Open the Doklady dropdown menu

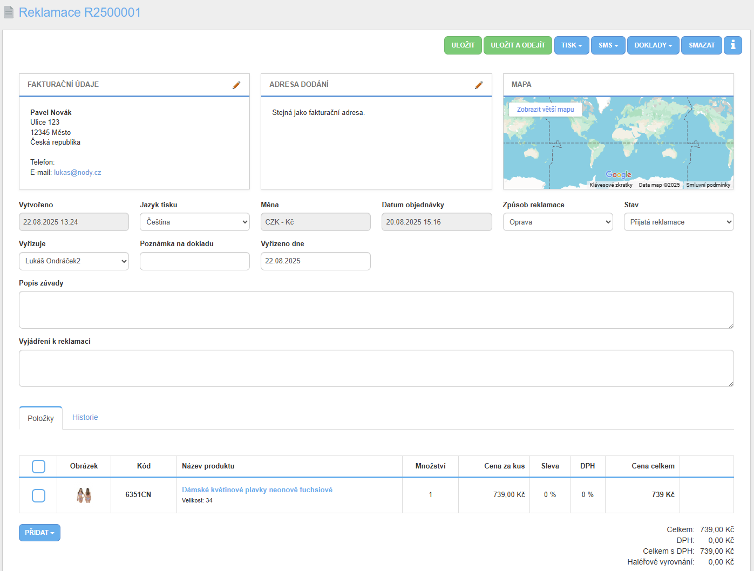[653, 45]
